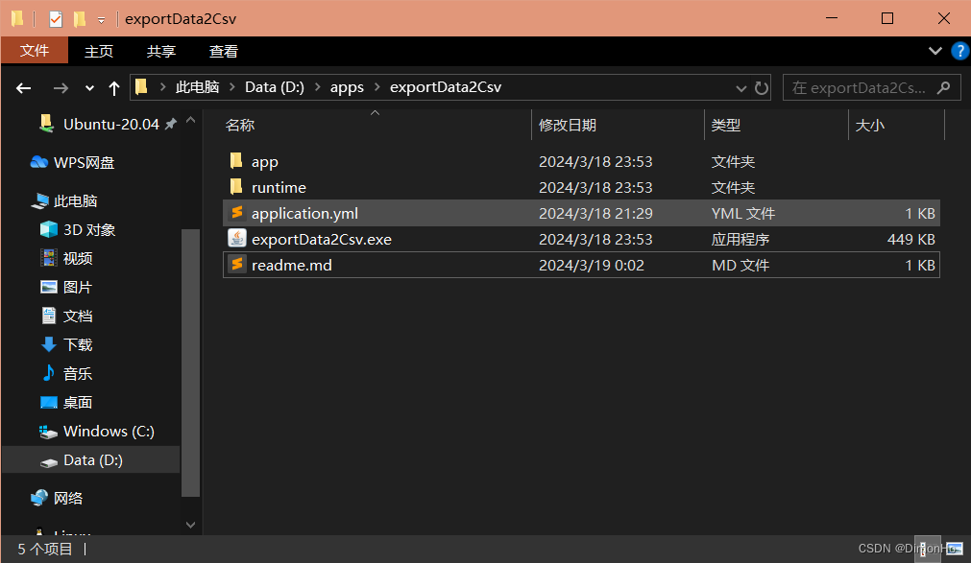Click the search magnifier icon
The height and width of the screenshot is (563, 971).
[x=944, y=88]
